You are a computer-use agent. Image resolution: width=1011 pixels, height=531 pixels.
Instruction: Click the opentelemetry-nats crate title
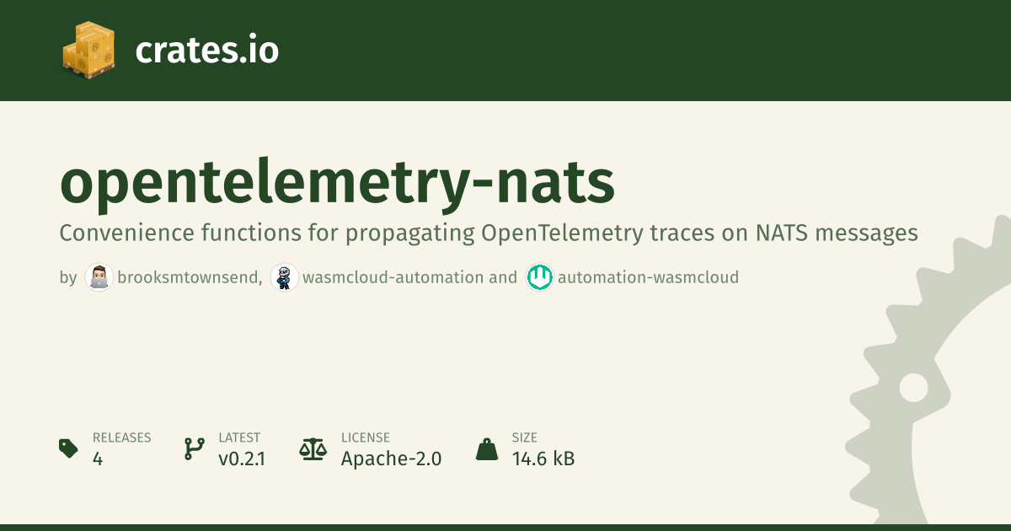coord(337,185)
